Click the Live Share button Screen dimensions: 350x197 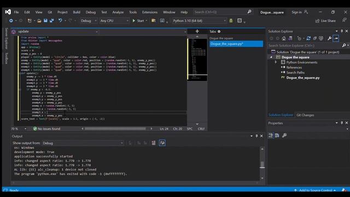(325, 21)
